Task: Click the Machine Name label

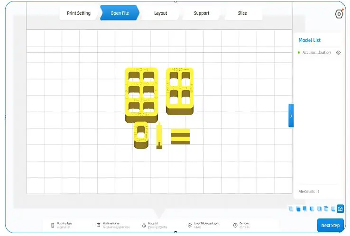Action: click(111, 223)
